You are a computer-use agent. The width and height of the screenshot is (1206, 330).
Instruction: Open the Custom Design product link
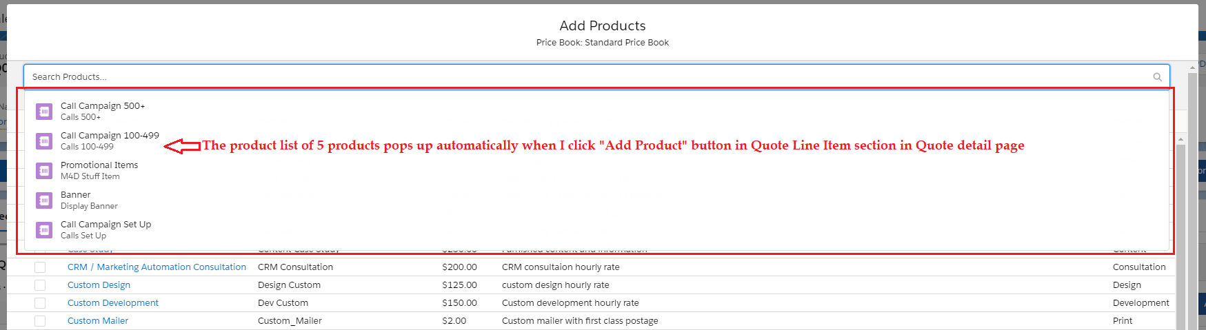coord(99,285)
